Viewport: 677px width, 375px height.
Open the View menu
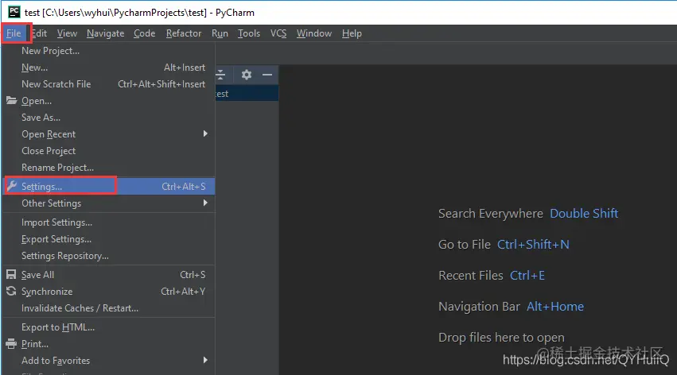click(x=67, y=33)
